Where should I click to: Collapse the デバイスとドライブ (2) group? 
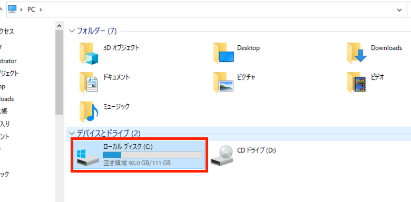point(72,134)
